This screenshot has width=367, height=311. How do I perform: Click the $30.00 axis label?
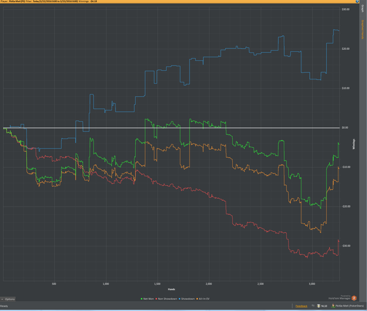346,9
